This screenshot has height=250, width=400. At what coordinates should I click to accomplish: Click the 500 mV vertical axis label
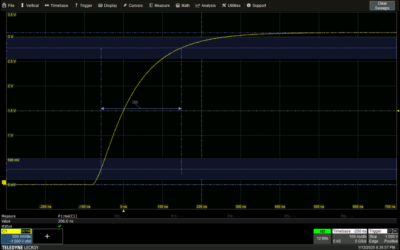(x=14, y=160)
